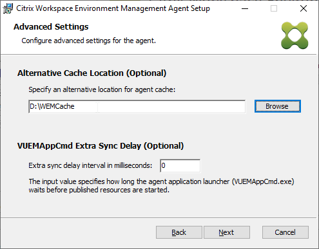Click the green Citrix logo
The image size is (319, 249).
click(x=295, y=35)
